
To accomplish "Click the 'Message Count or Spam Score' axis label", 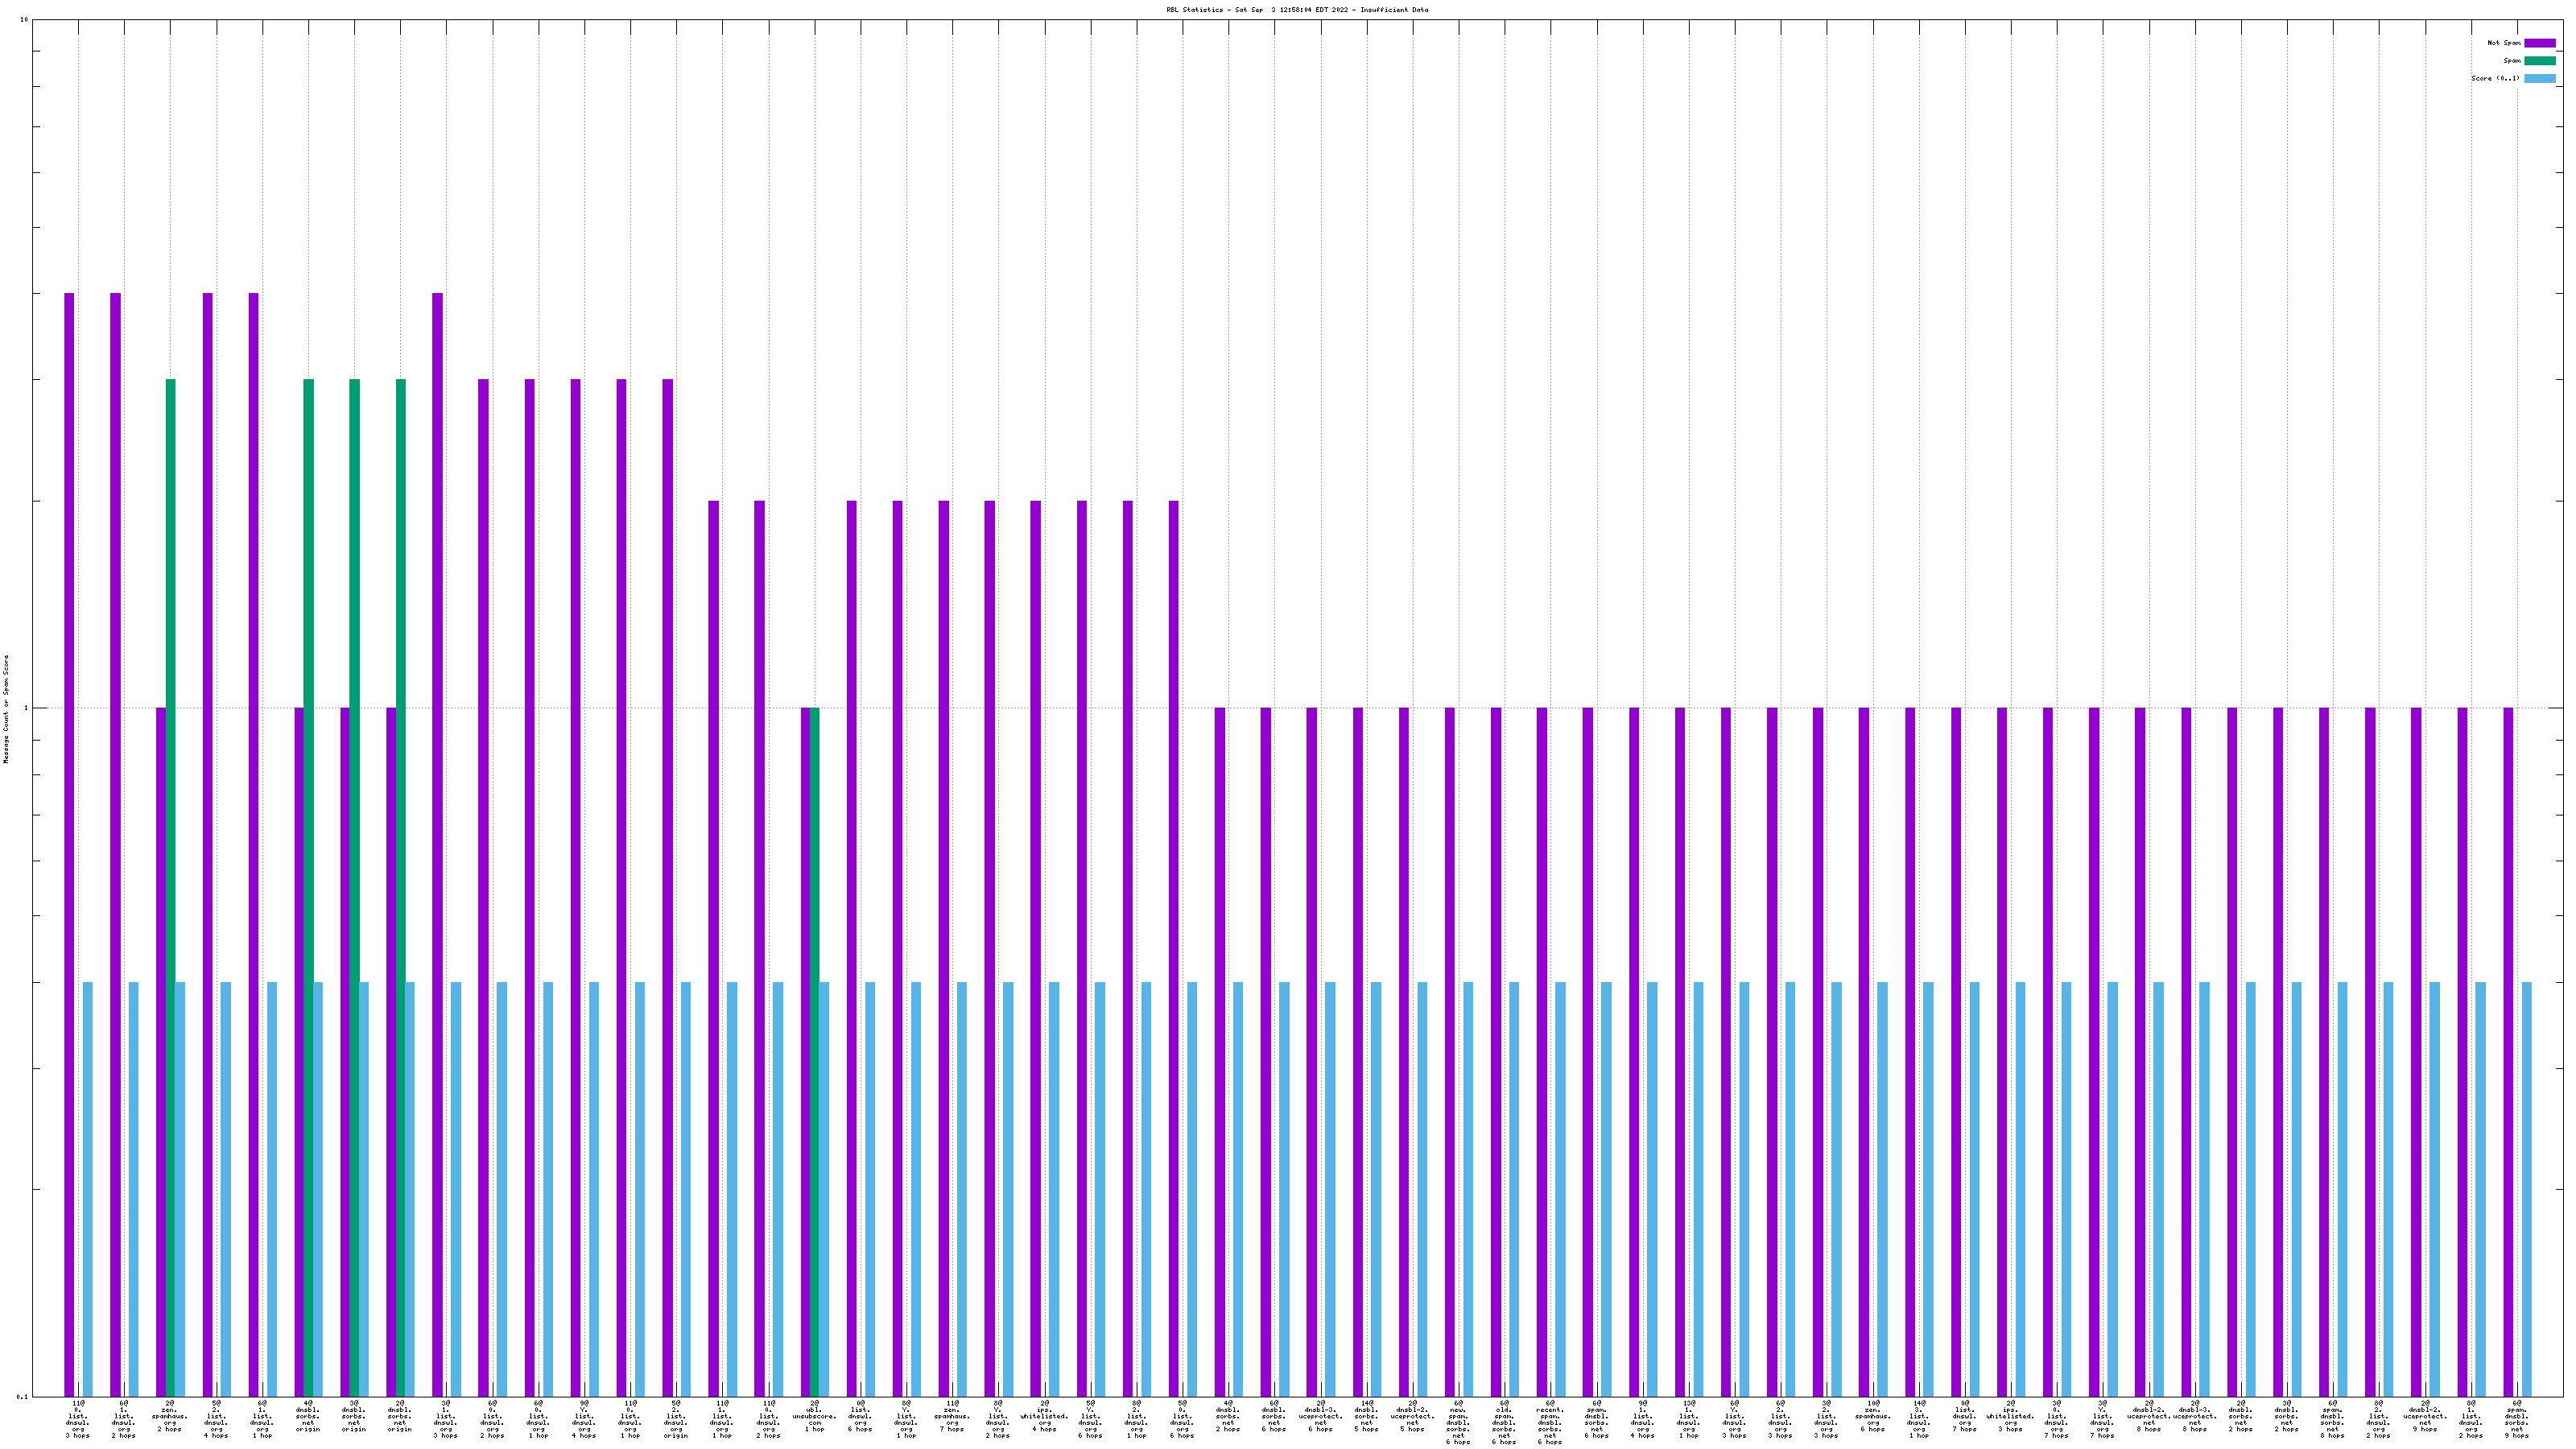I will point(6,709).
